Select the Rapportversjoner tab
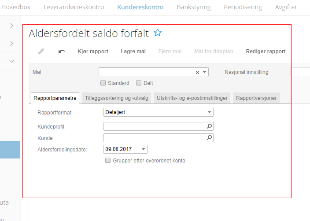The height and width of the screenshot is (221, 310). (x=256, y=98)
